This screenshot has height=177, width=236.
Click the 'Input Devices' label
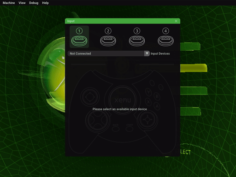pyautogui.click(x=160, y=53)
